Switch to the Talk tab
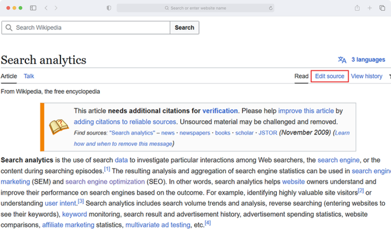 [x=29, y=76]
